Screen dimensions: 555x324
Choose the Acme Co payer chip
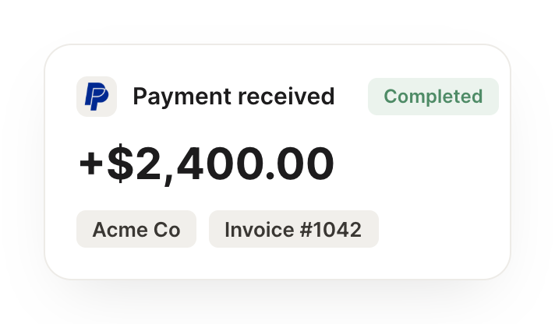tap(136, 229)
